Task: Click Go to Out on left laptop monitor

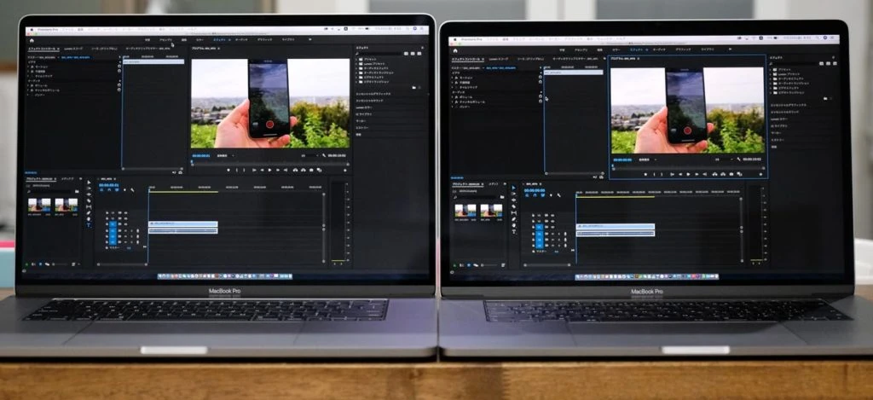Action: [x=286, y=170]
